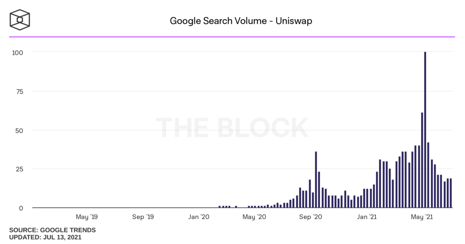This screenshot has width=465, height=244.
Task: Click the 'SOURCE: GOOGLE TRENDS' text
Action: [x=52, y=230]
